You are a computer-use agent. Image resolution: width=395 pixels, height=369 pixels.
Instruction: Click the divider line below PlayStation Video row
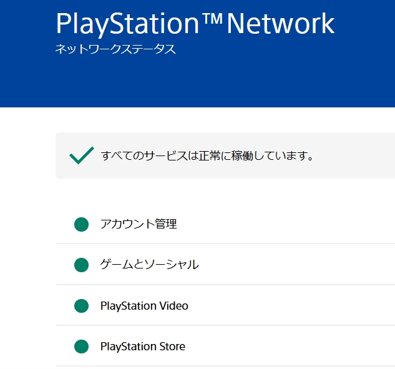(225, 325)
